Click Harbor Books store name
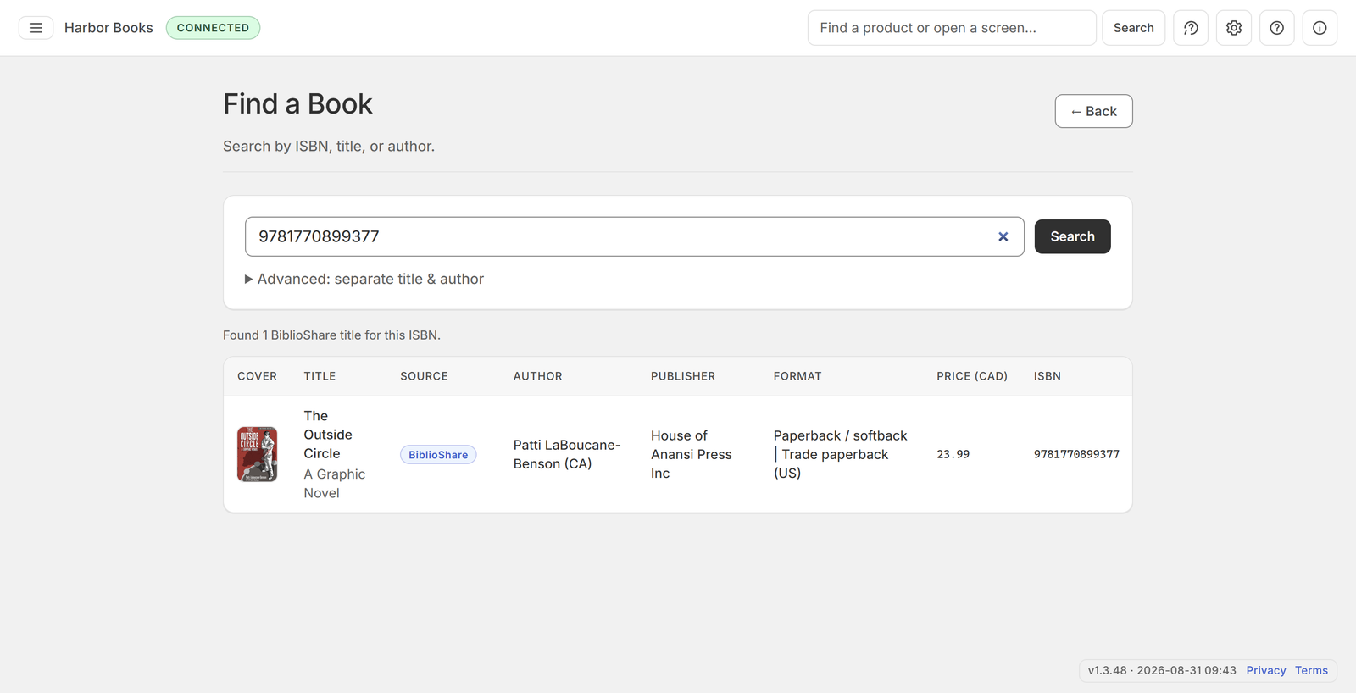1356x693 pixels. coord(108,28)
